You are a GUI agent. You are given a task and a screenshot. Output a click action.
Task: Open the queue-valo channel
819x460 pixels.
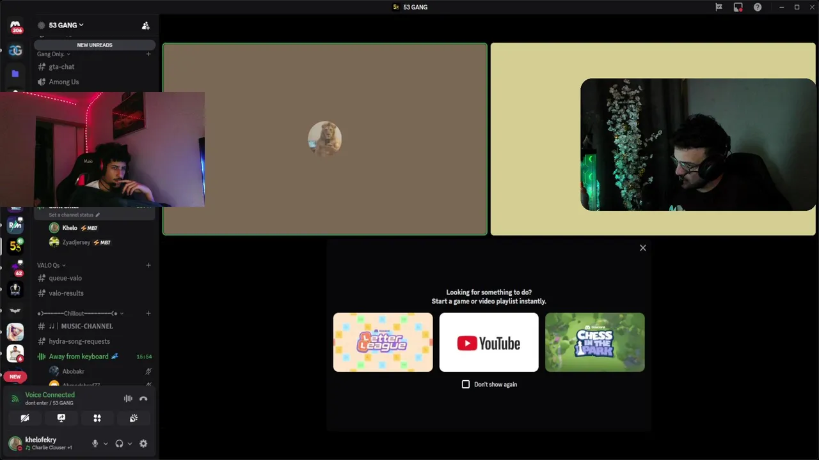pyautogui.click(x=94, y=278)
